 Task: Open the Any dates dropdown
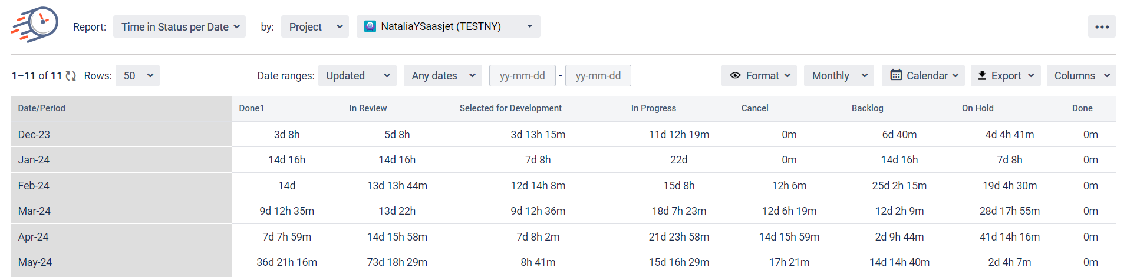[443, 75]
